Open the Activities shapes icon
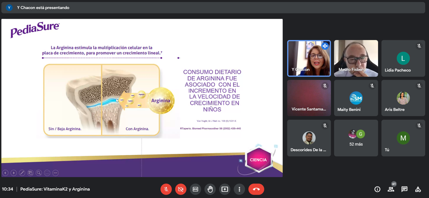 [418, 189]
